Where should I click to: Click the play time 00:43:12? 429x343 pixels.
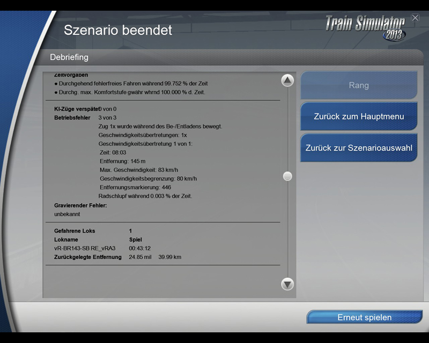[140, 248]
